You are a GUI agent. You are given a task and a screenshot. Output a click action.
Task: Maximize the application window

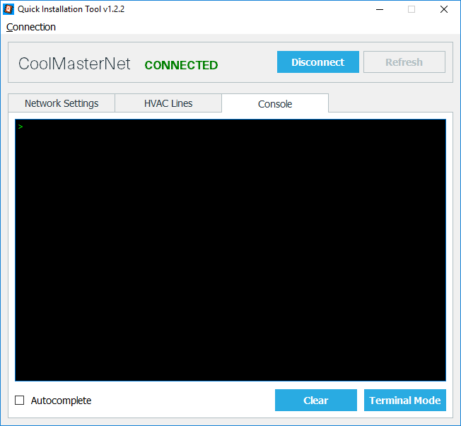(412, 9)
